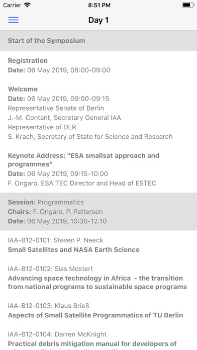Tap the Wi-Fi status icon
This screenshot has width=197, height=350.
click(x=28, y=5)
